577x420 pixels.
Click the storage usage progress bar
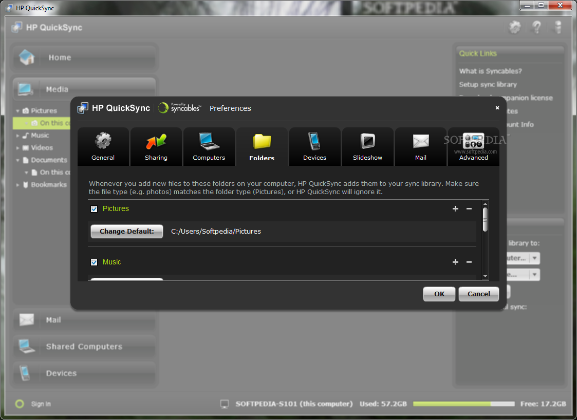pos(463,404)
